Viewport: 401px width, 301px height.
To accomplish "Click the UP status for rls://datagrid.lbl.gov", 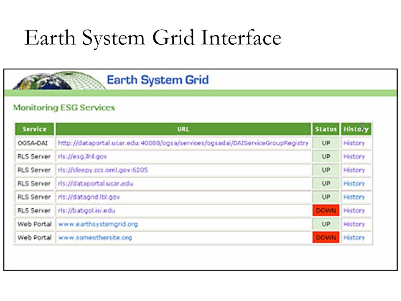I will (326, 197).
